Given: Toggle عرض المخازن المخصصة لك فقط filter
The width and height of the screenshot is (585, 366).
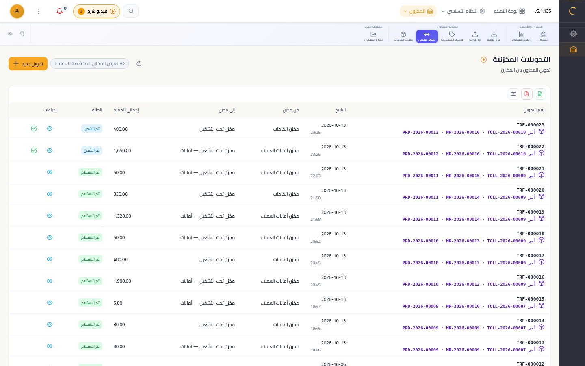Looking at the screenshot, I should point(90,63).
